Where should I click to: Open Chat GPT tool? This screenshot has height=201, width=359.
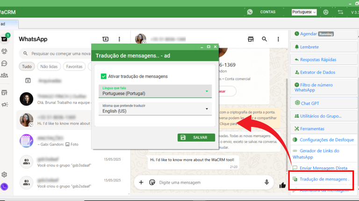[323, 103]
